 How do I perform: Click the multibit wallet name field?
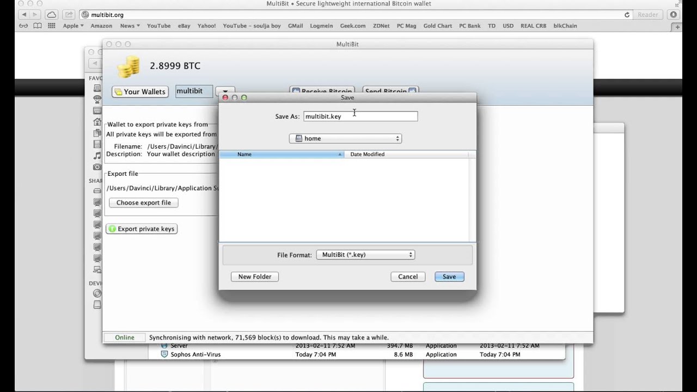(194, 91)
